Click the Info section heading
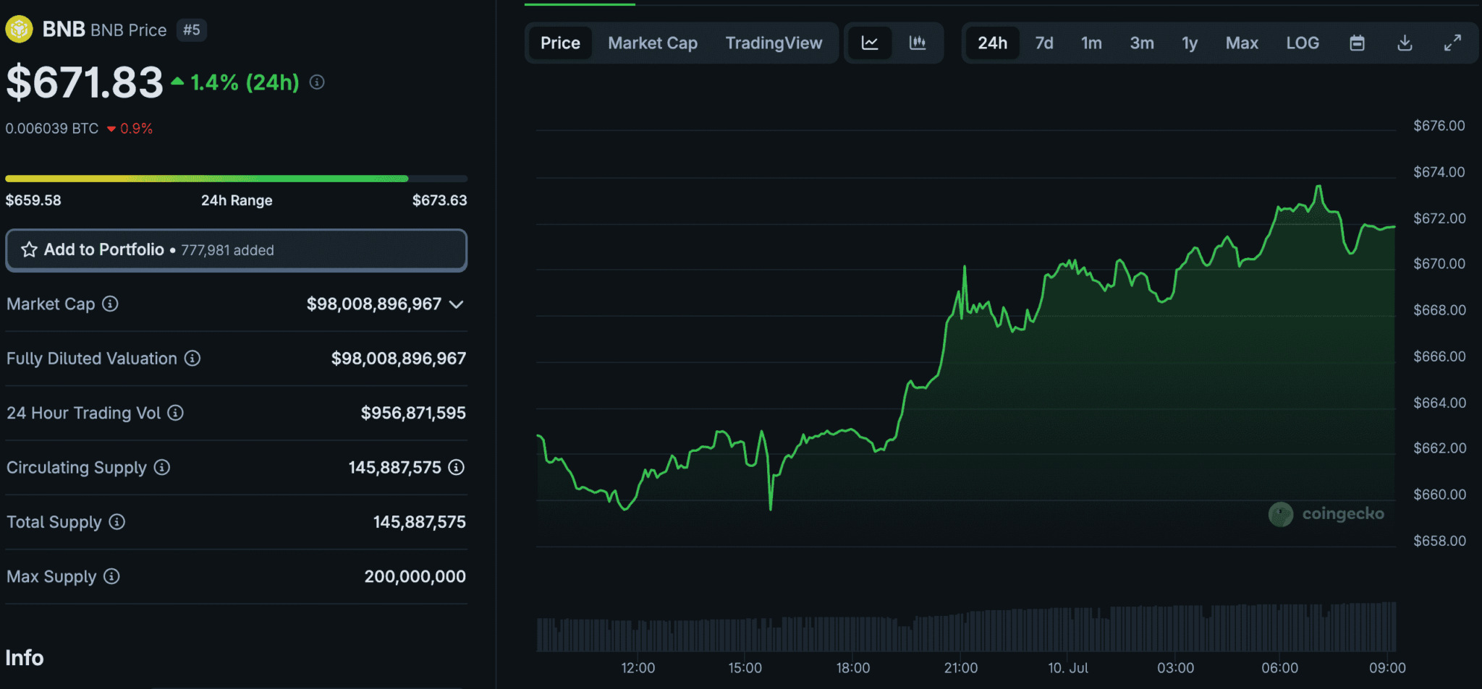This screenshot has width=1482, height=689. coord(25,657)
